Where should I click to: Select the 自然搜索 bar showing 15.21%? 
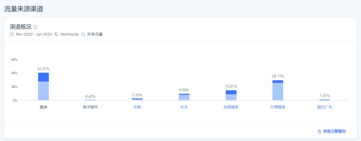coord(231,95)
